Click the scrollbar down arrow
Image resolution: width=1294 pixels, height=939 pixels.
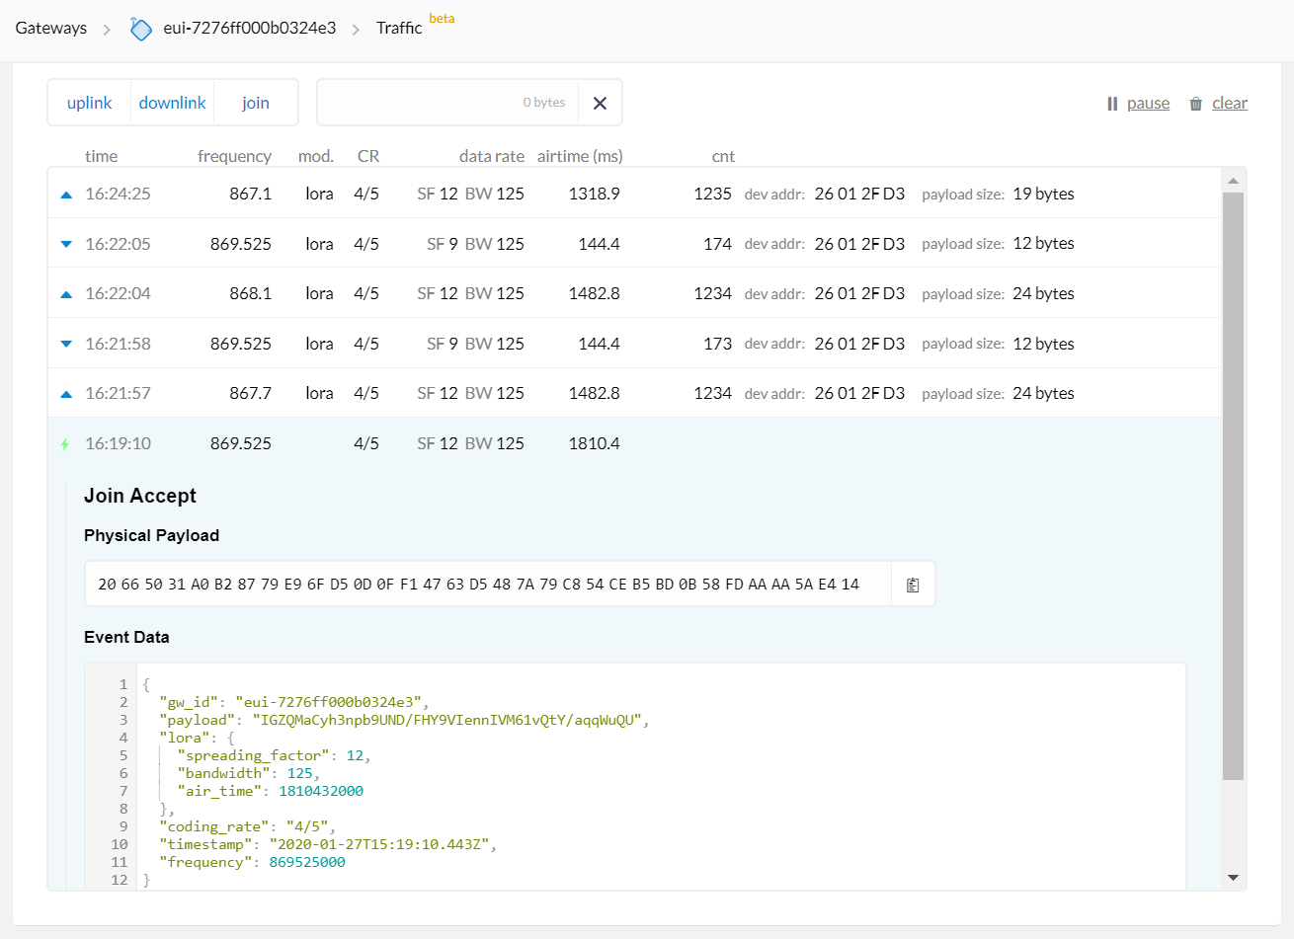1233,877
